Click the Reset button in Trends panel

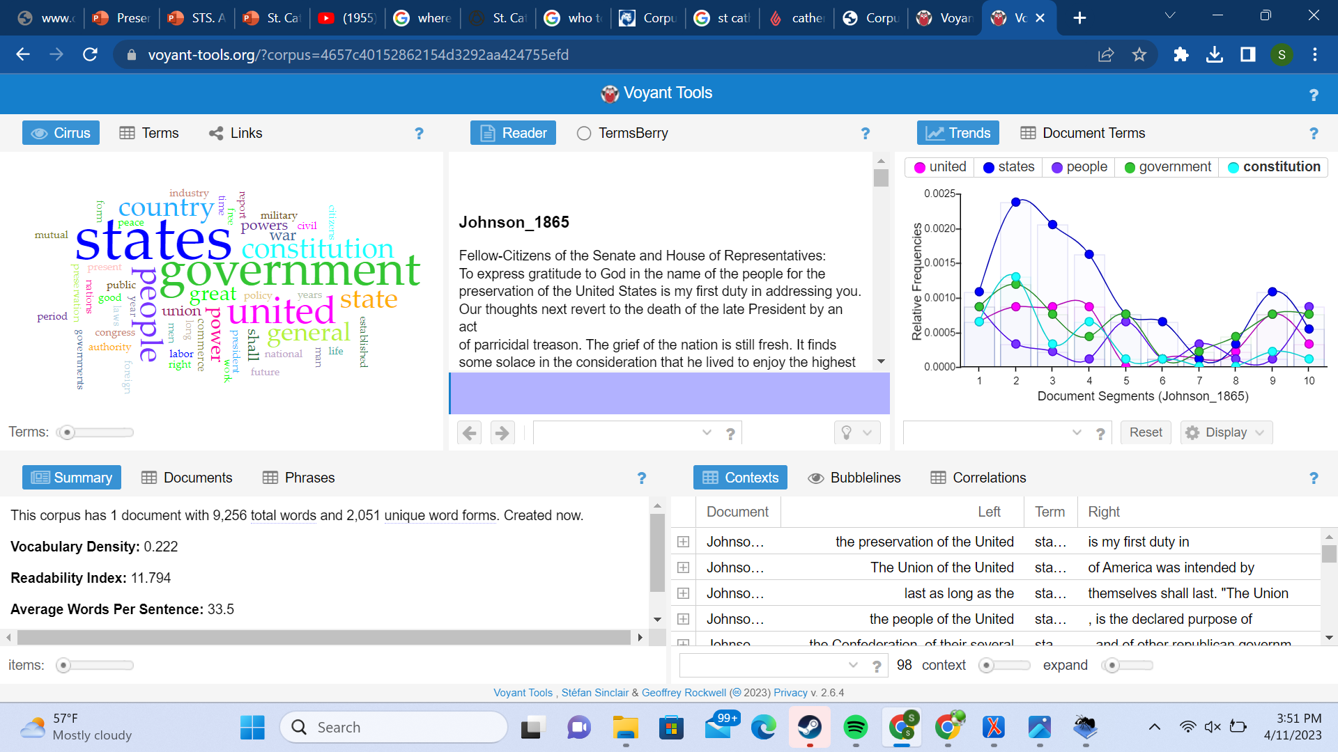click(x=1146, y=432)
